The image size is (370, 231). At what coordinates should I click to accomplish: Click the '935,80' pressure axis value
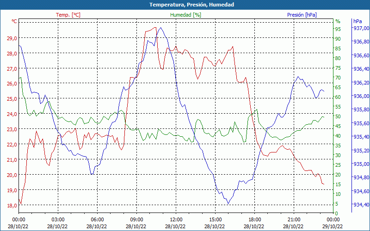click(x=361, y=110)
